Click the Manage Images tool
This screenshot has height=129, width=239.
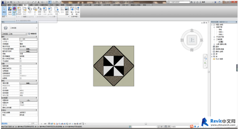pyautogui.click(x=67, y=11)
